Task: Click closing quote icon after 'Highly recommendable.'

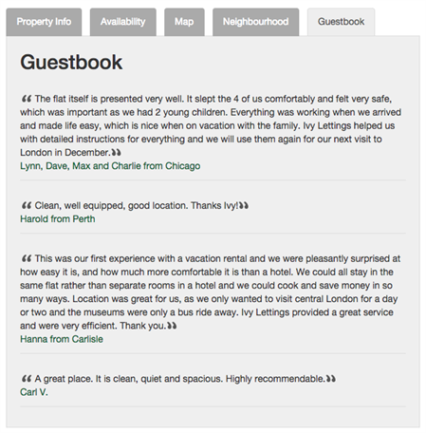Action: 331,379
